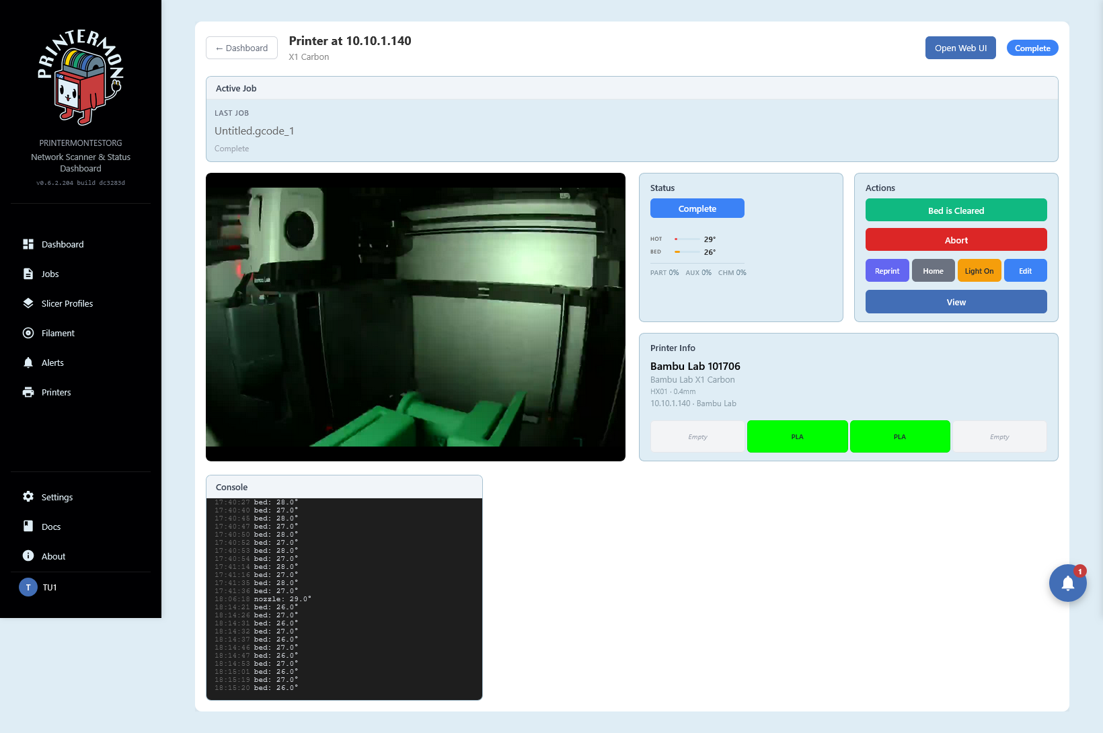Click the Filament spool icon
The width and height of the screenshot is (1103, 733).
coord(28,333)
